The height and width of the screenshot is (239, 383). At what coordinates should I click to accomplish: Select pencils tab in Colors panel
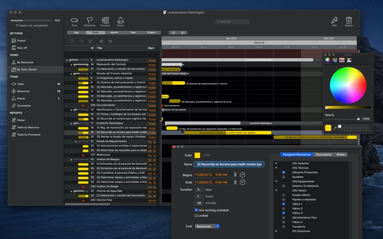tap(349, 60)
